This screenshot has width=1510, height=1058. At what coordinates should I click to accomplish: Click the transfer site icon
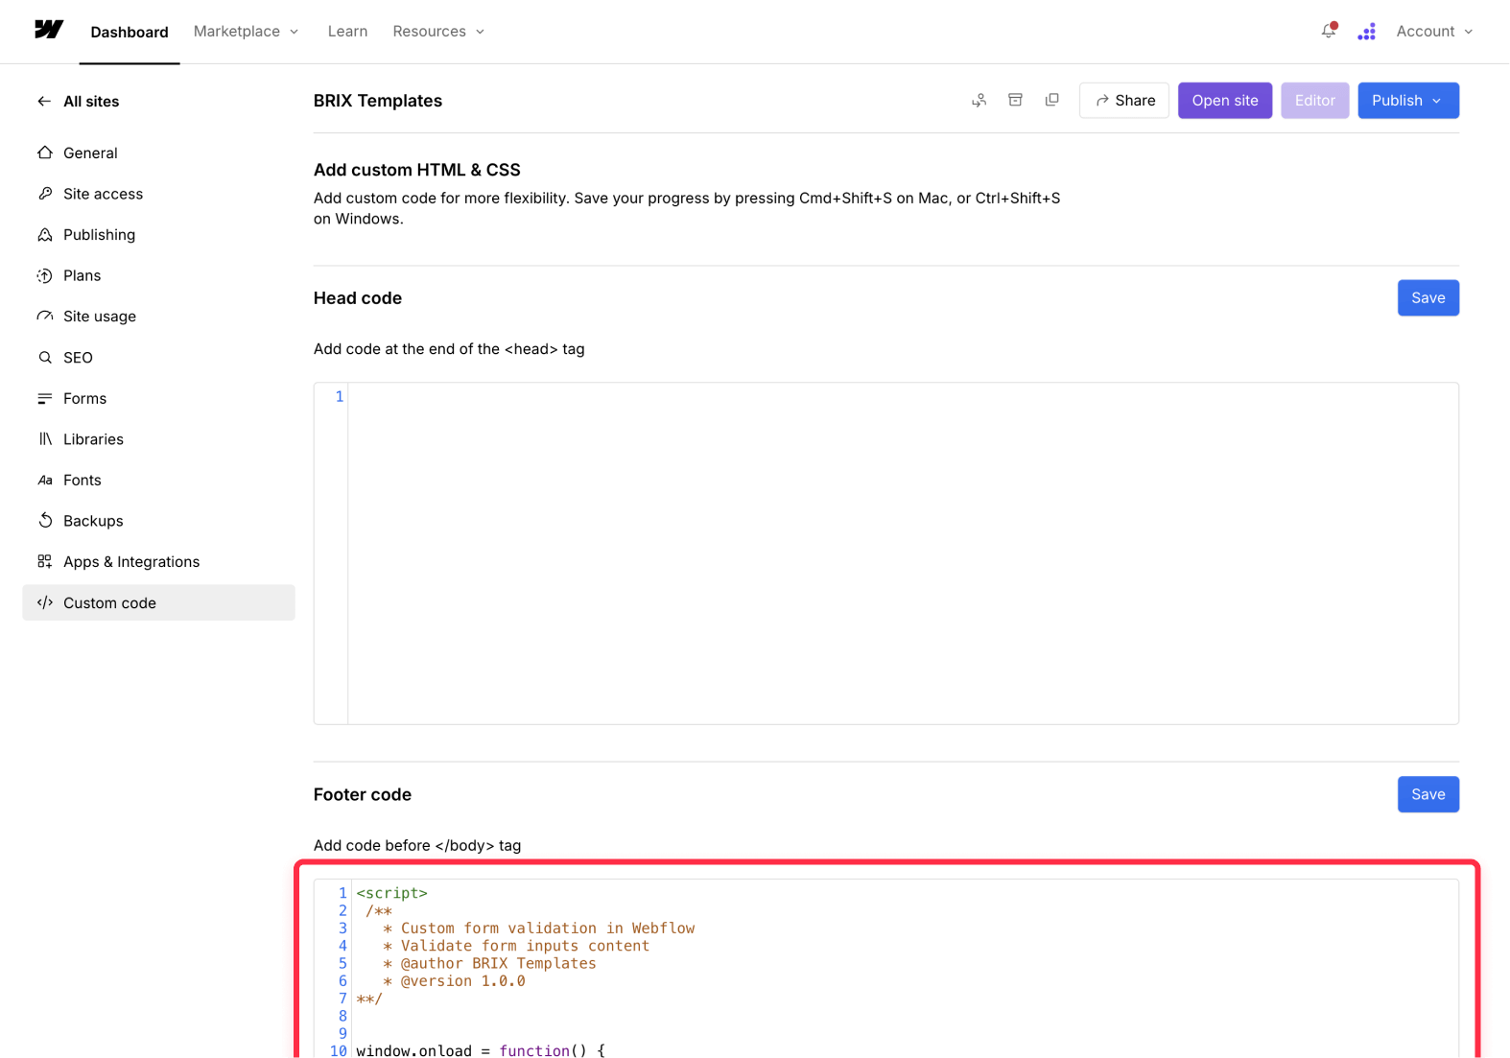[x=979, y=100]
